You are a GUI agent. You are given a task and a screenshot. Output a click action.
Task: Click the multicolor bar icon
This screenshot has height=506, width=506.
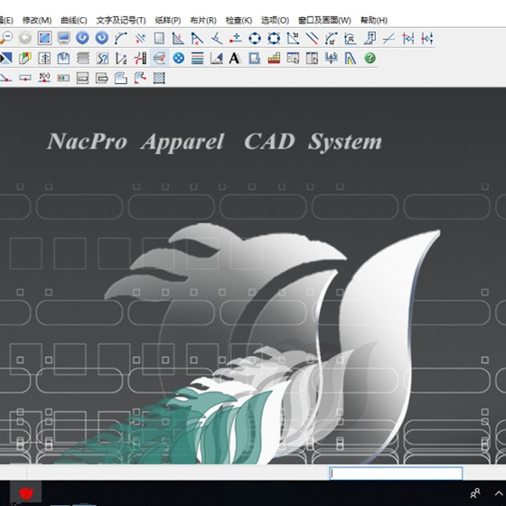pyautogui.click(x=63, y=78)
